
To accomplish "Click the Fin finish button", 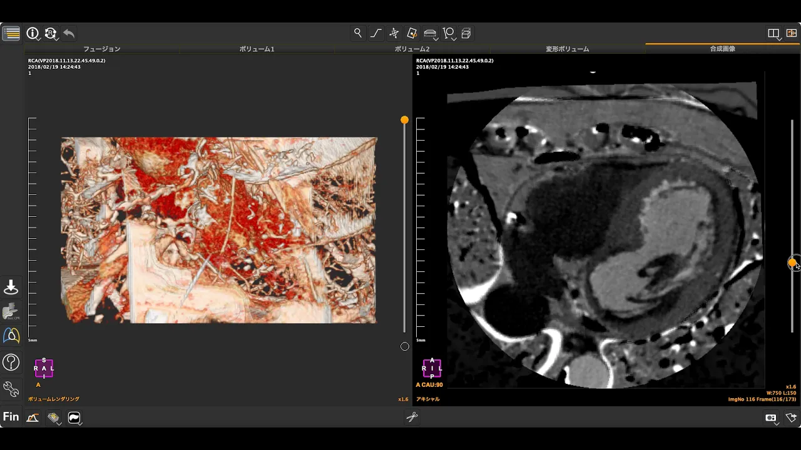I will [11, 417].
